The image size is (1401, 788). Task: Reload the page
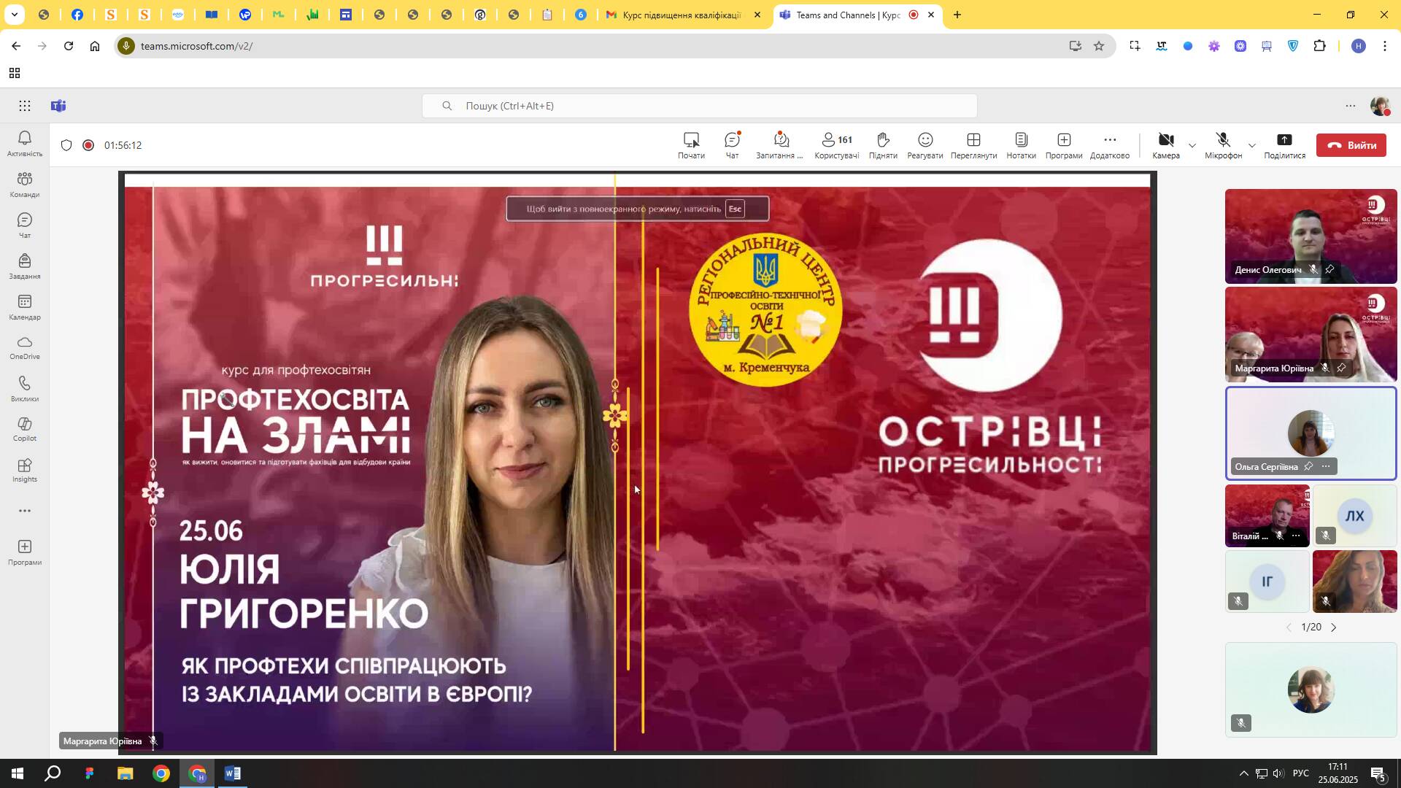pyautogui.click(x=69, y=46)
